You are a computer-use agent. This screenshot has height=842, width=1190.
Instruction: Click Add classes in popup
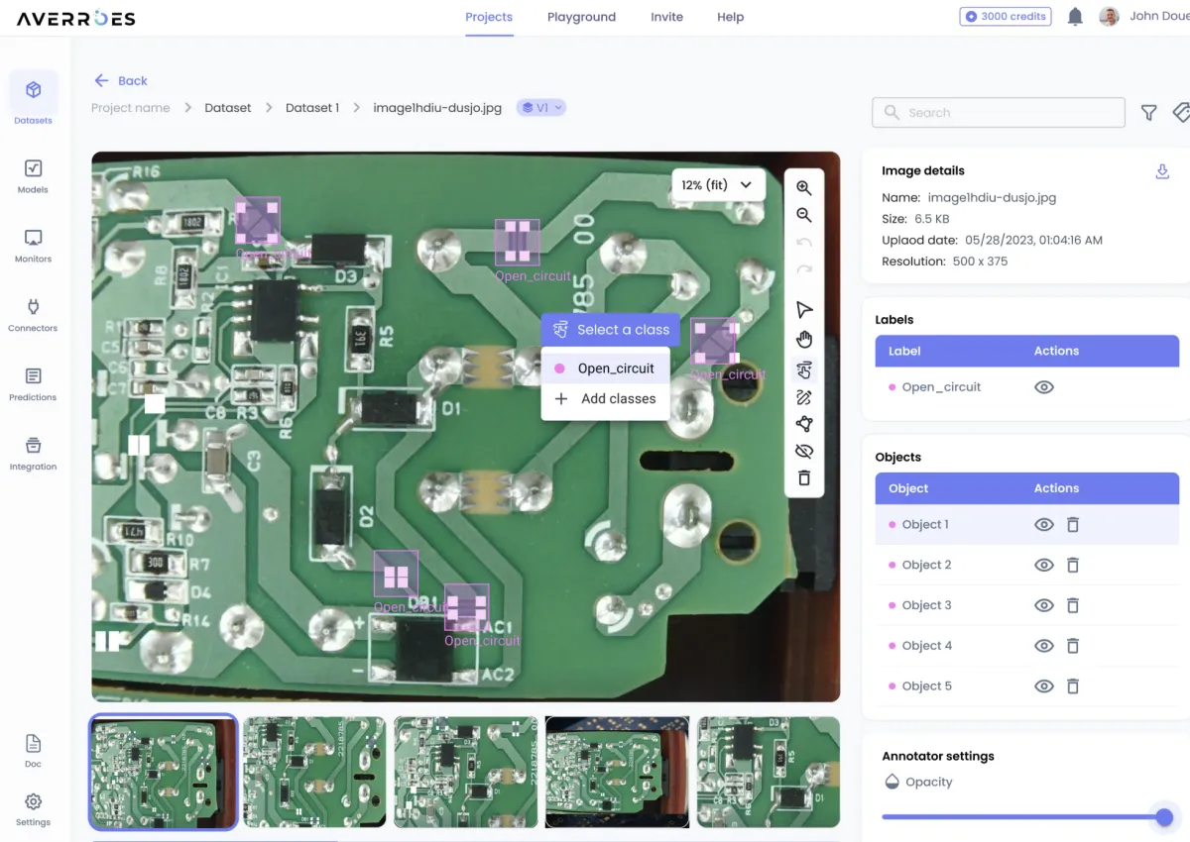point(618,398)
